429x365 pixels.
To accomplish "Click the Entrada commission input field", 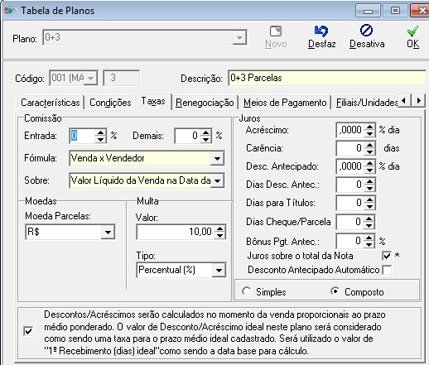I will [x=83, y=136].
